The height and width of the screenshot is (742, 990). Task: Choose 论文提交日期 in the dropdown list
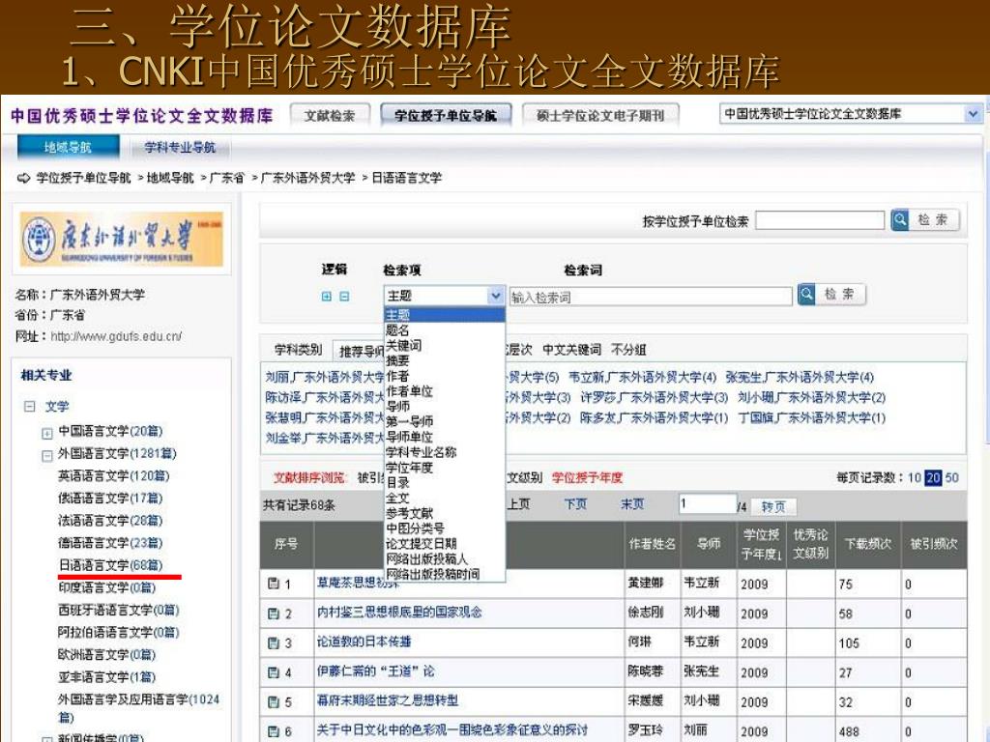coord(422,543)
